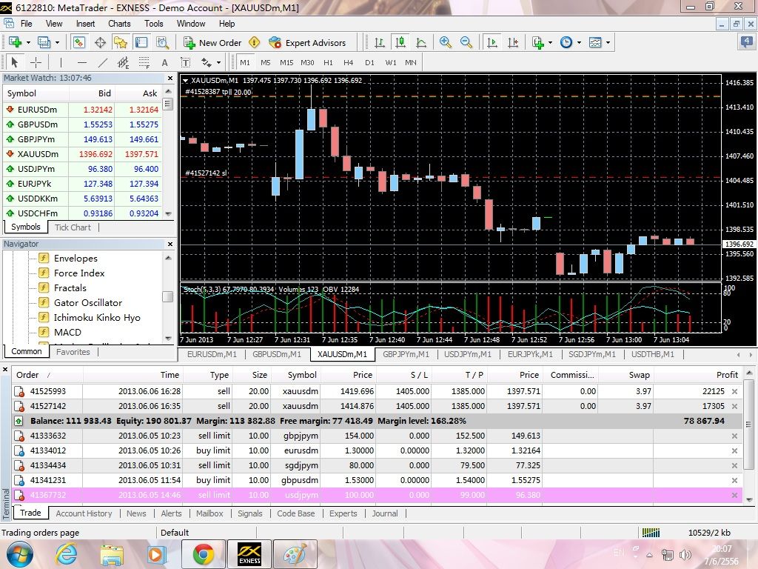Zoom out of the chart
The width and height of the screenshot is (758, 569).
[466, 42]
